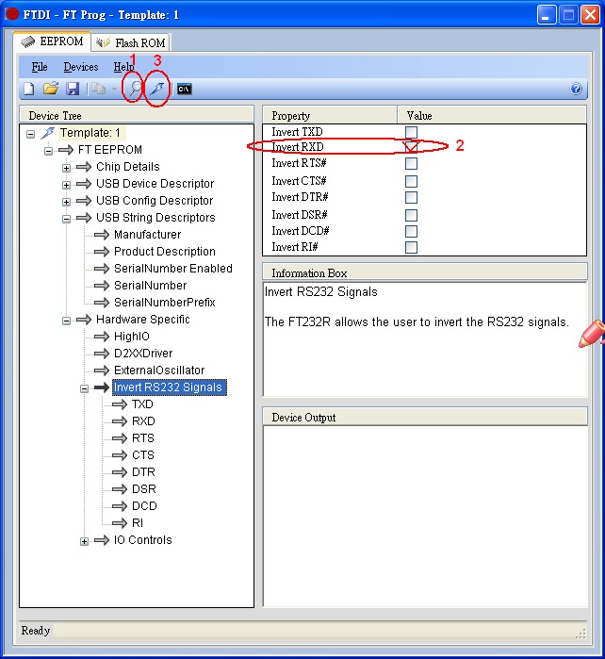Switch to the Flash ROM tab
This screenshot has height=659, width=605.
tap(131, 42)
